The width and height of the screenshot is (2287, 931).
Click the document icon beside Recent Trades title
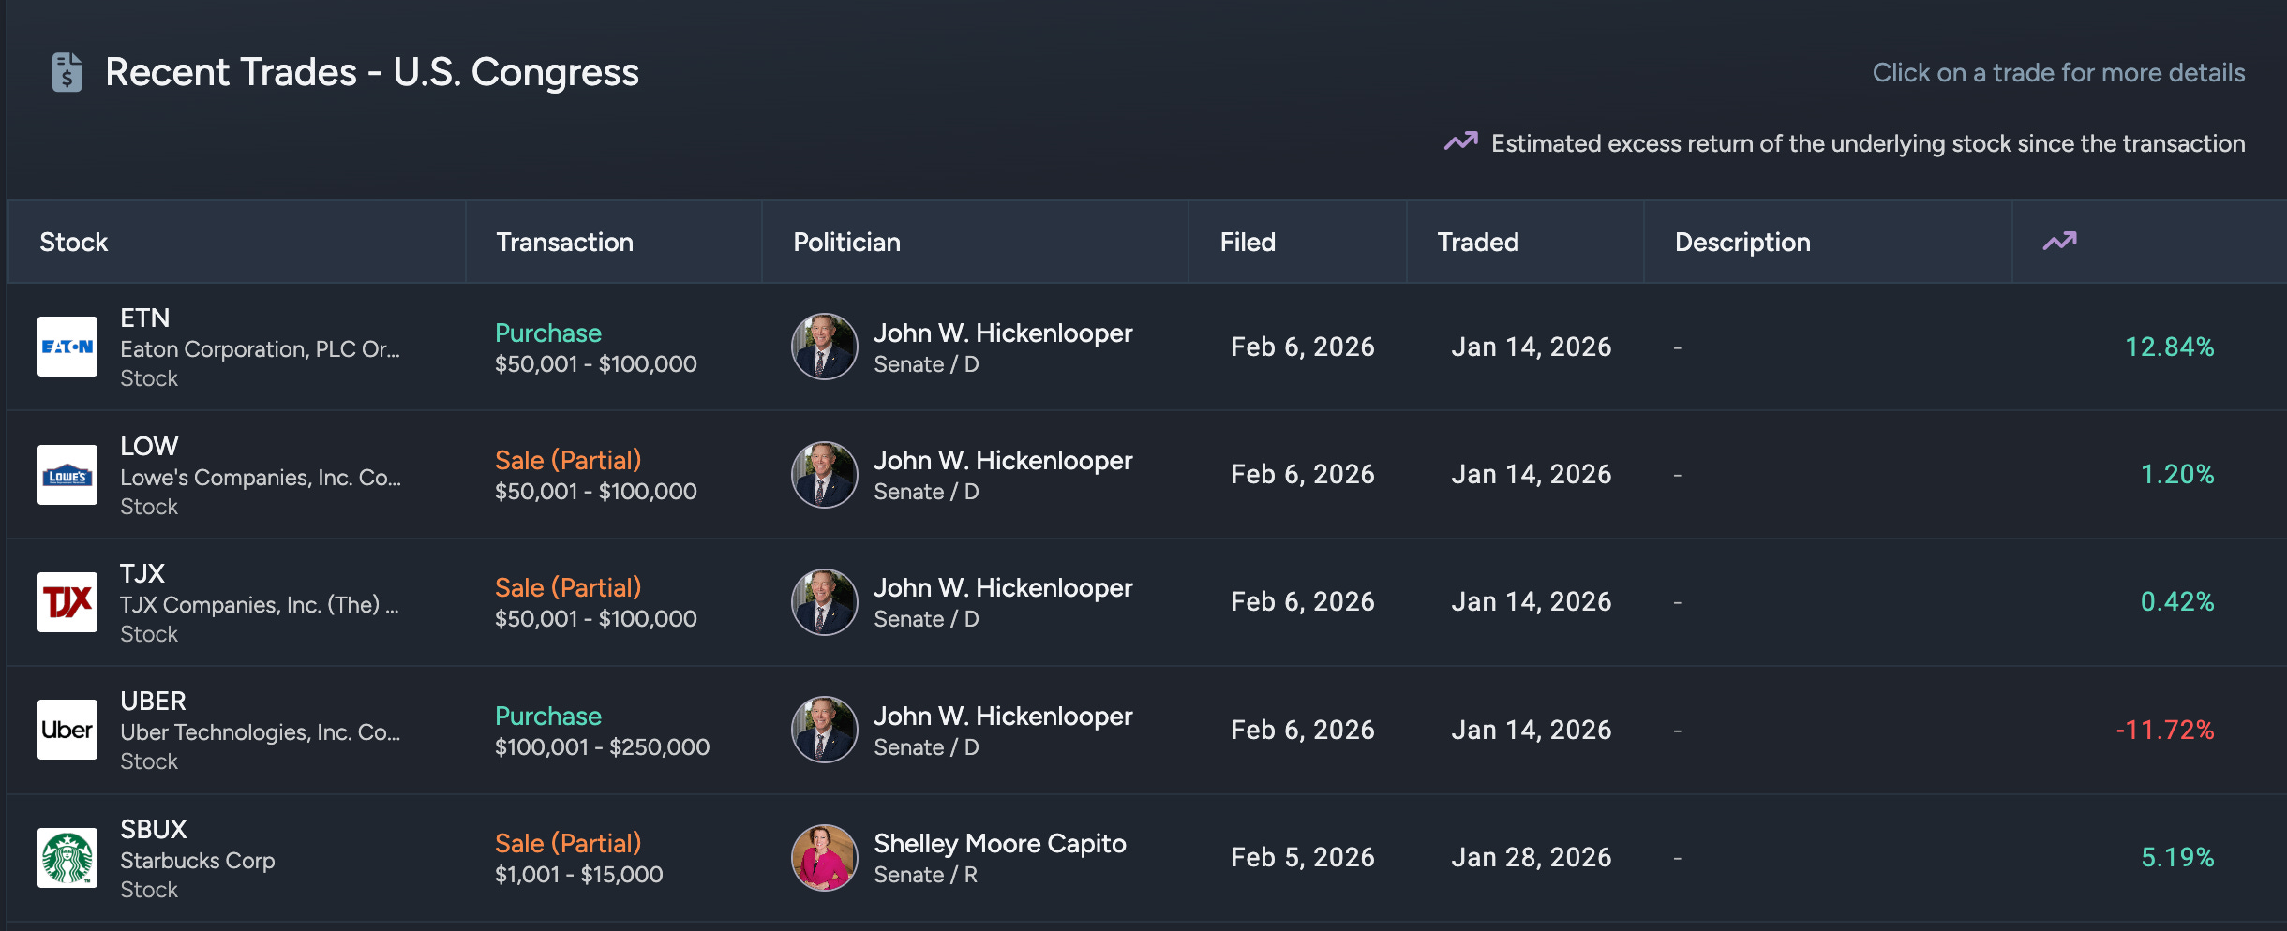coord(67,72)
